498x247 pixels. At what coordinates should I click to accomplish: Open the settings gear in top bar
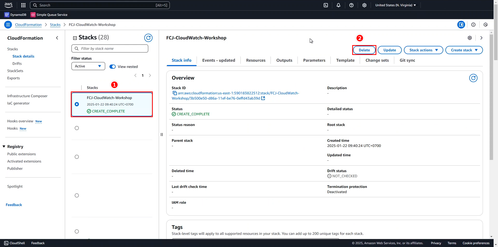click(364, 5)
